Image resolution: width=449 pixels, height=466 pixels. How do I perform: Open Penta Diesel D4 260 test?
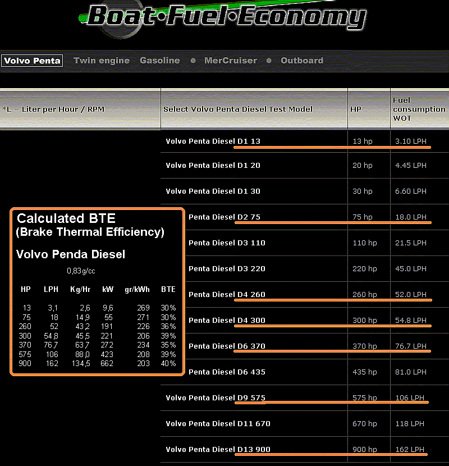pos(227,295)
